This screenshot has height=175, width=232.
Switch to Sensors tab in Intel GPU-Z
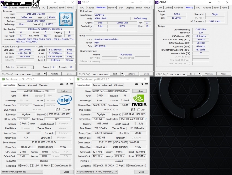pyautogui.click(x=22, y=85)
